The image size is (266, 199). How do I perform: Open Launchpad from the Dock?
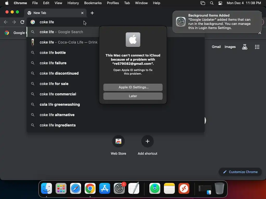pos(61,188)
